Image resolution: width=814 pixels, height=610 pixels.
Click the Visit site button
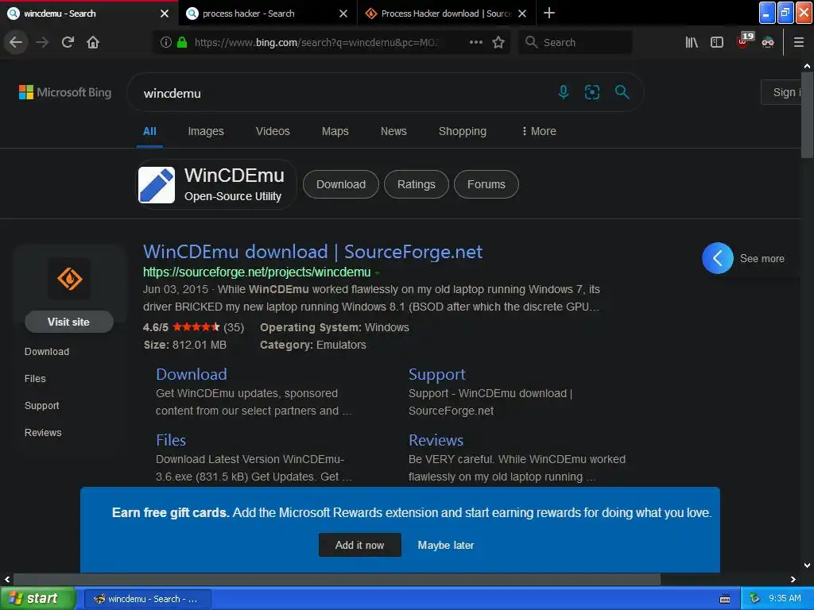pos(68,322)
